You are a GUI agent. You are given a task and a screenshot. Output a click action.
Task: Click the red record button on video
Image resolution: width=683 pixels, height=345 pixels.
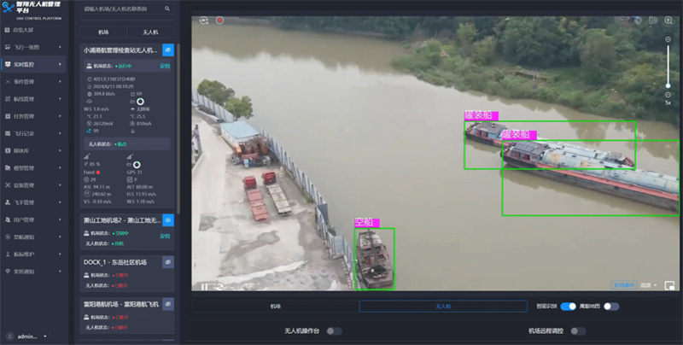pyautogui.click(x=219, y=20)
